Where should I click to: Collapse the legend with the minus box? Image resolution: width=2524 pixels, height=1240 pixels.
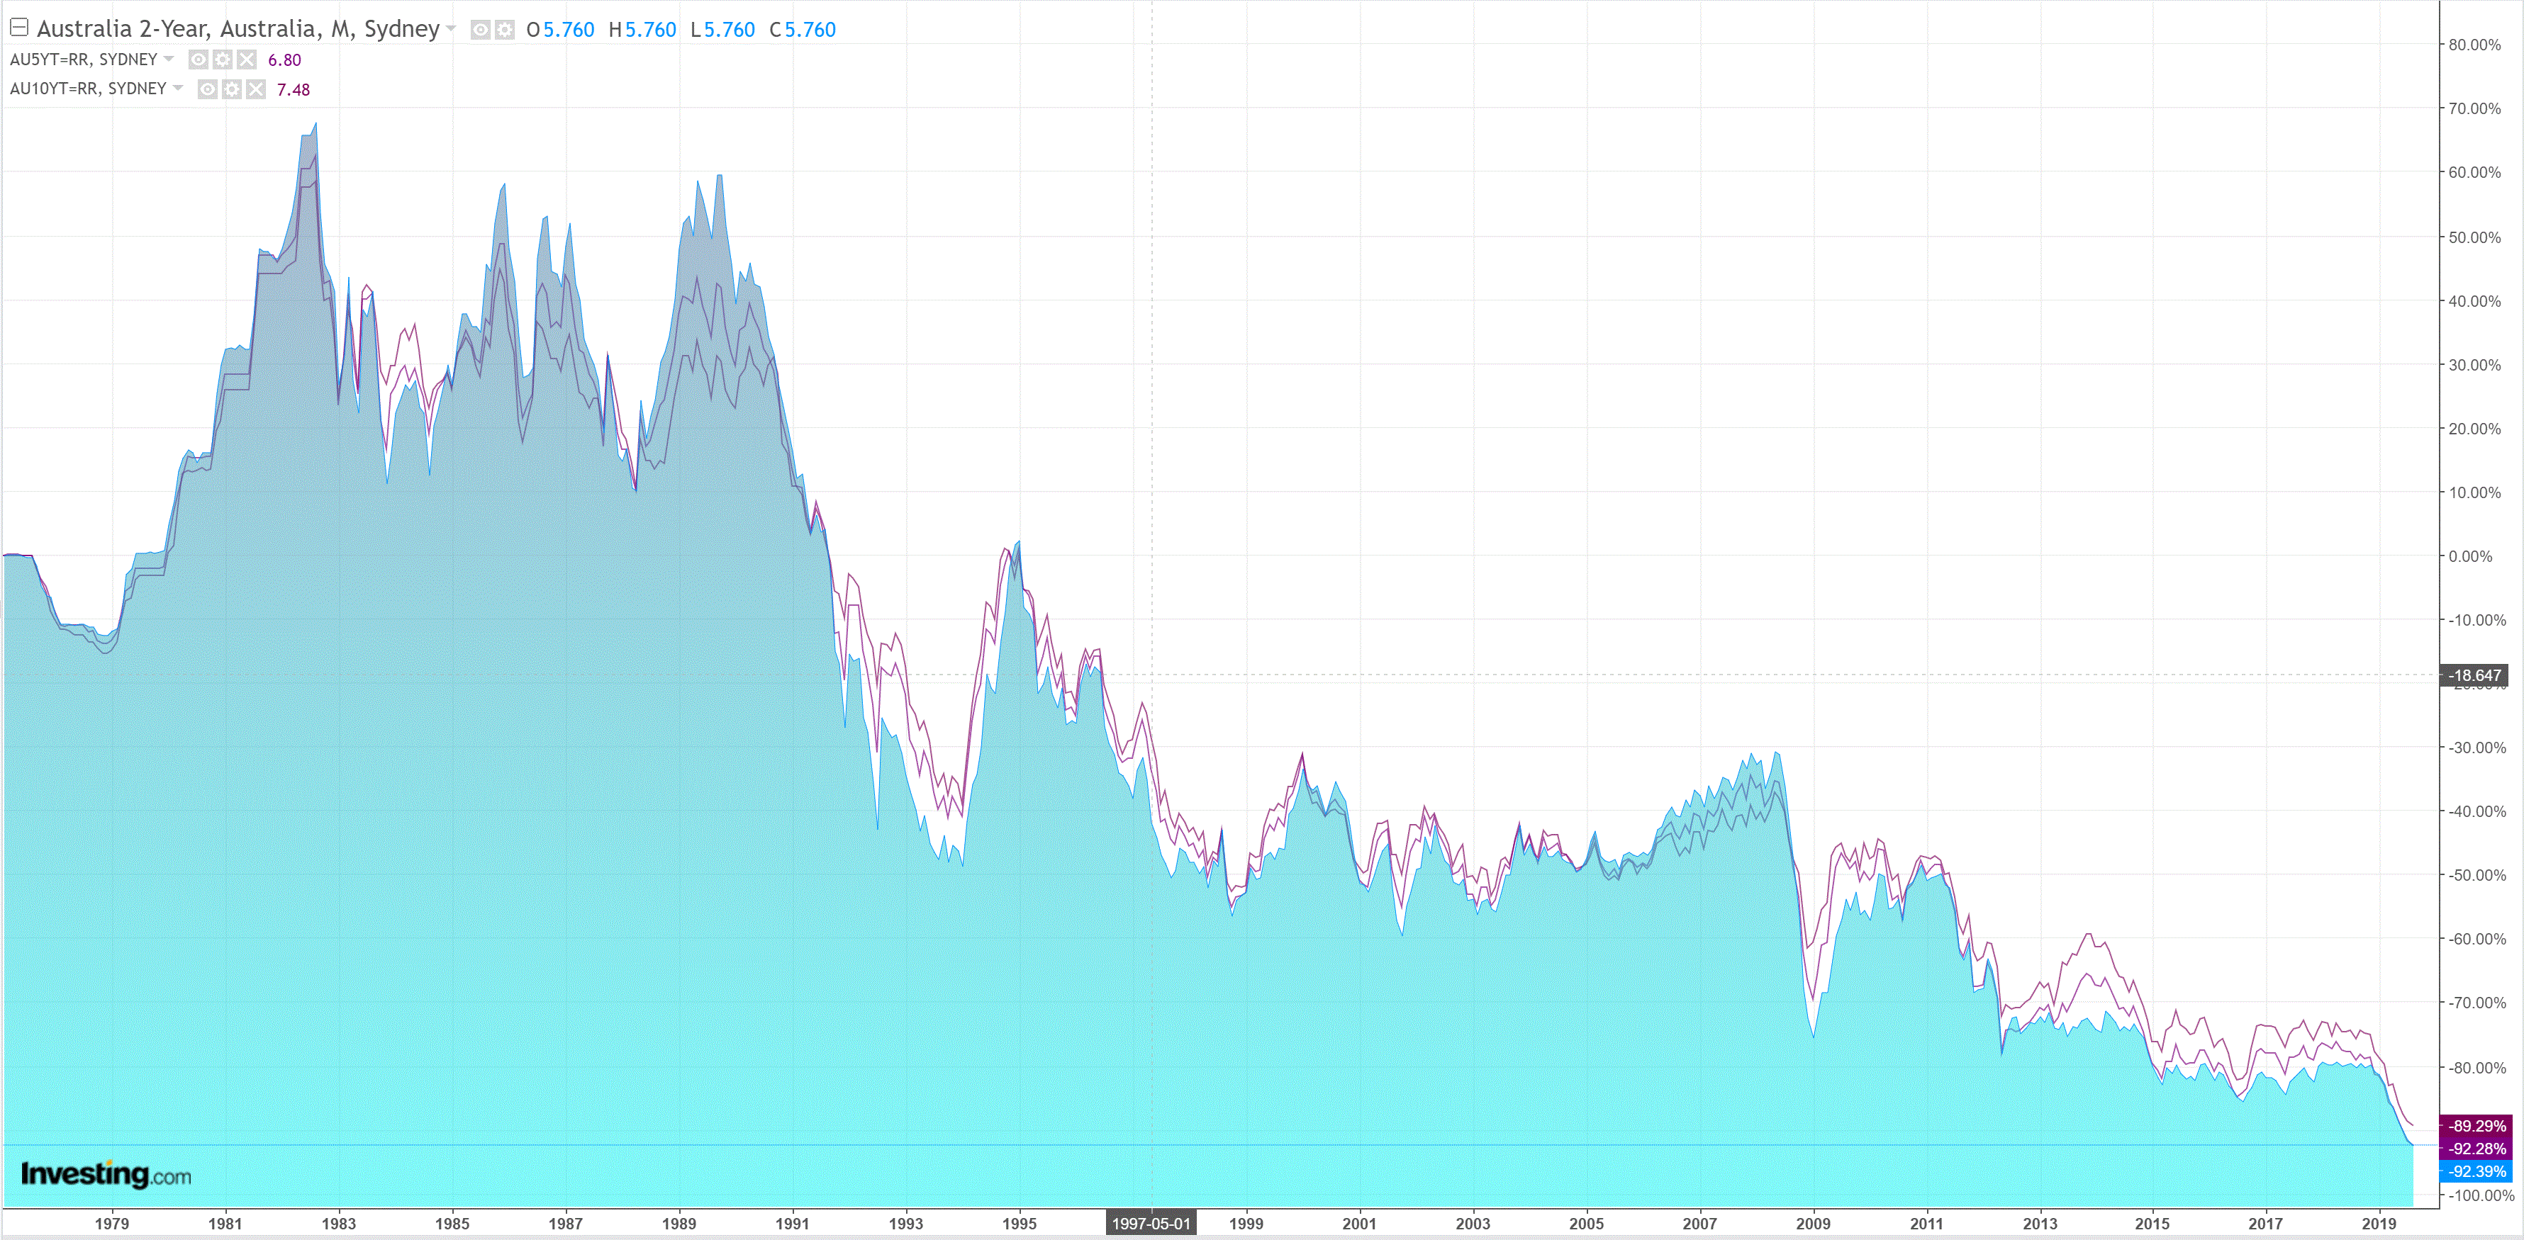pos(18,28)
